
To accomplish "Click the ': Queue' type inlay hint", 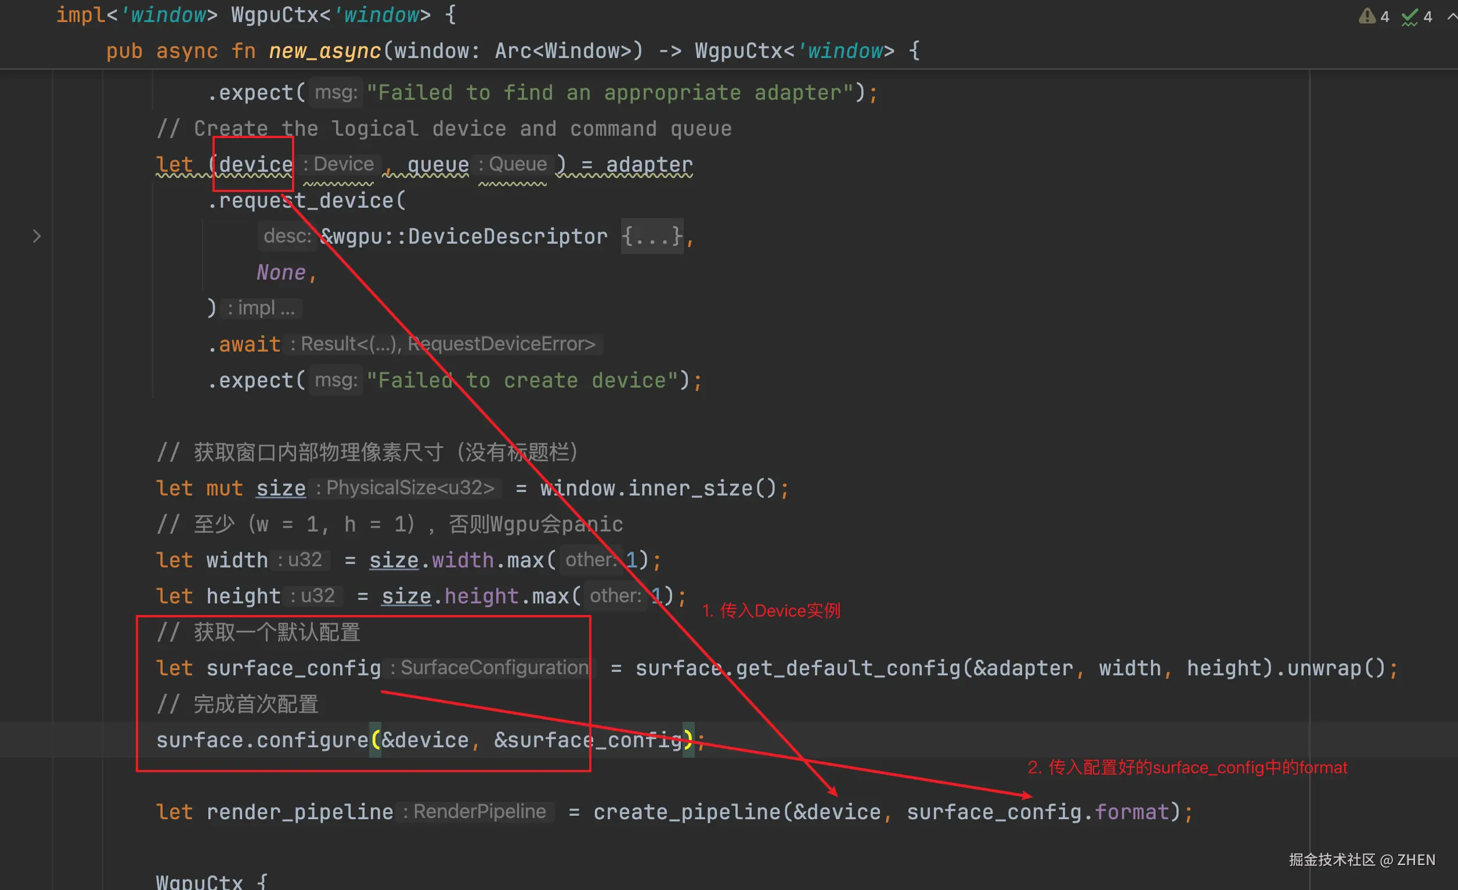I will pos(513,164).
